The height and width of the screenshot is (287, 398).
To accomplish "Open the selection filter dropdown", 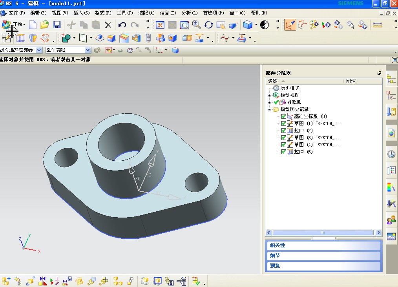I will 39,50.
